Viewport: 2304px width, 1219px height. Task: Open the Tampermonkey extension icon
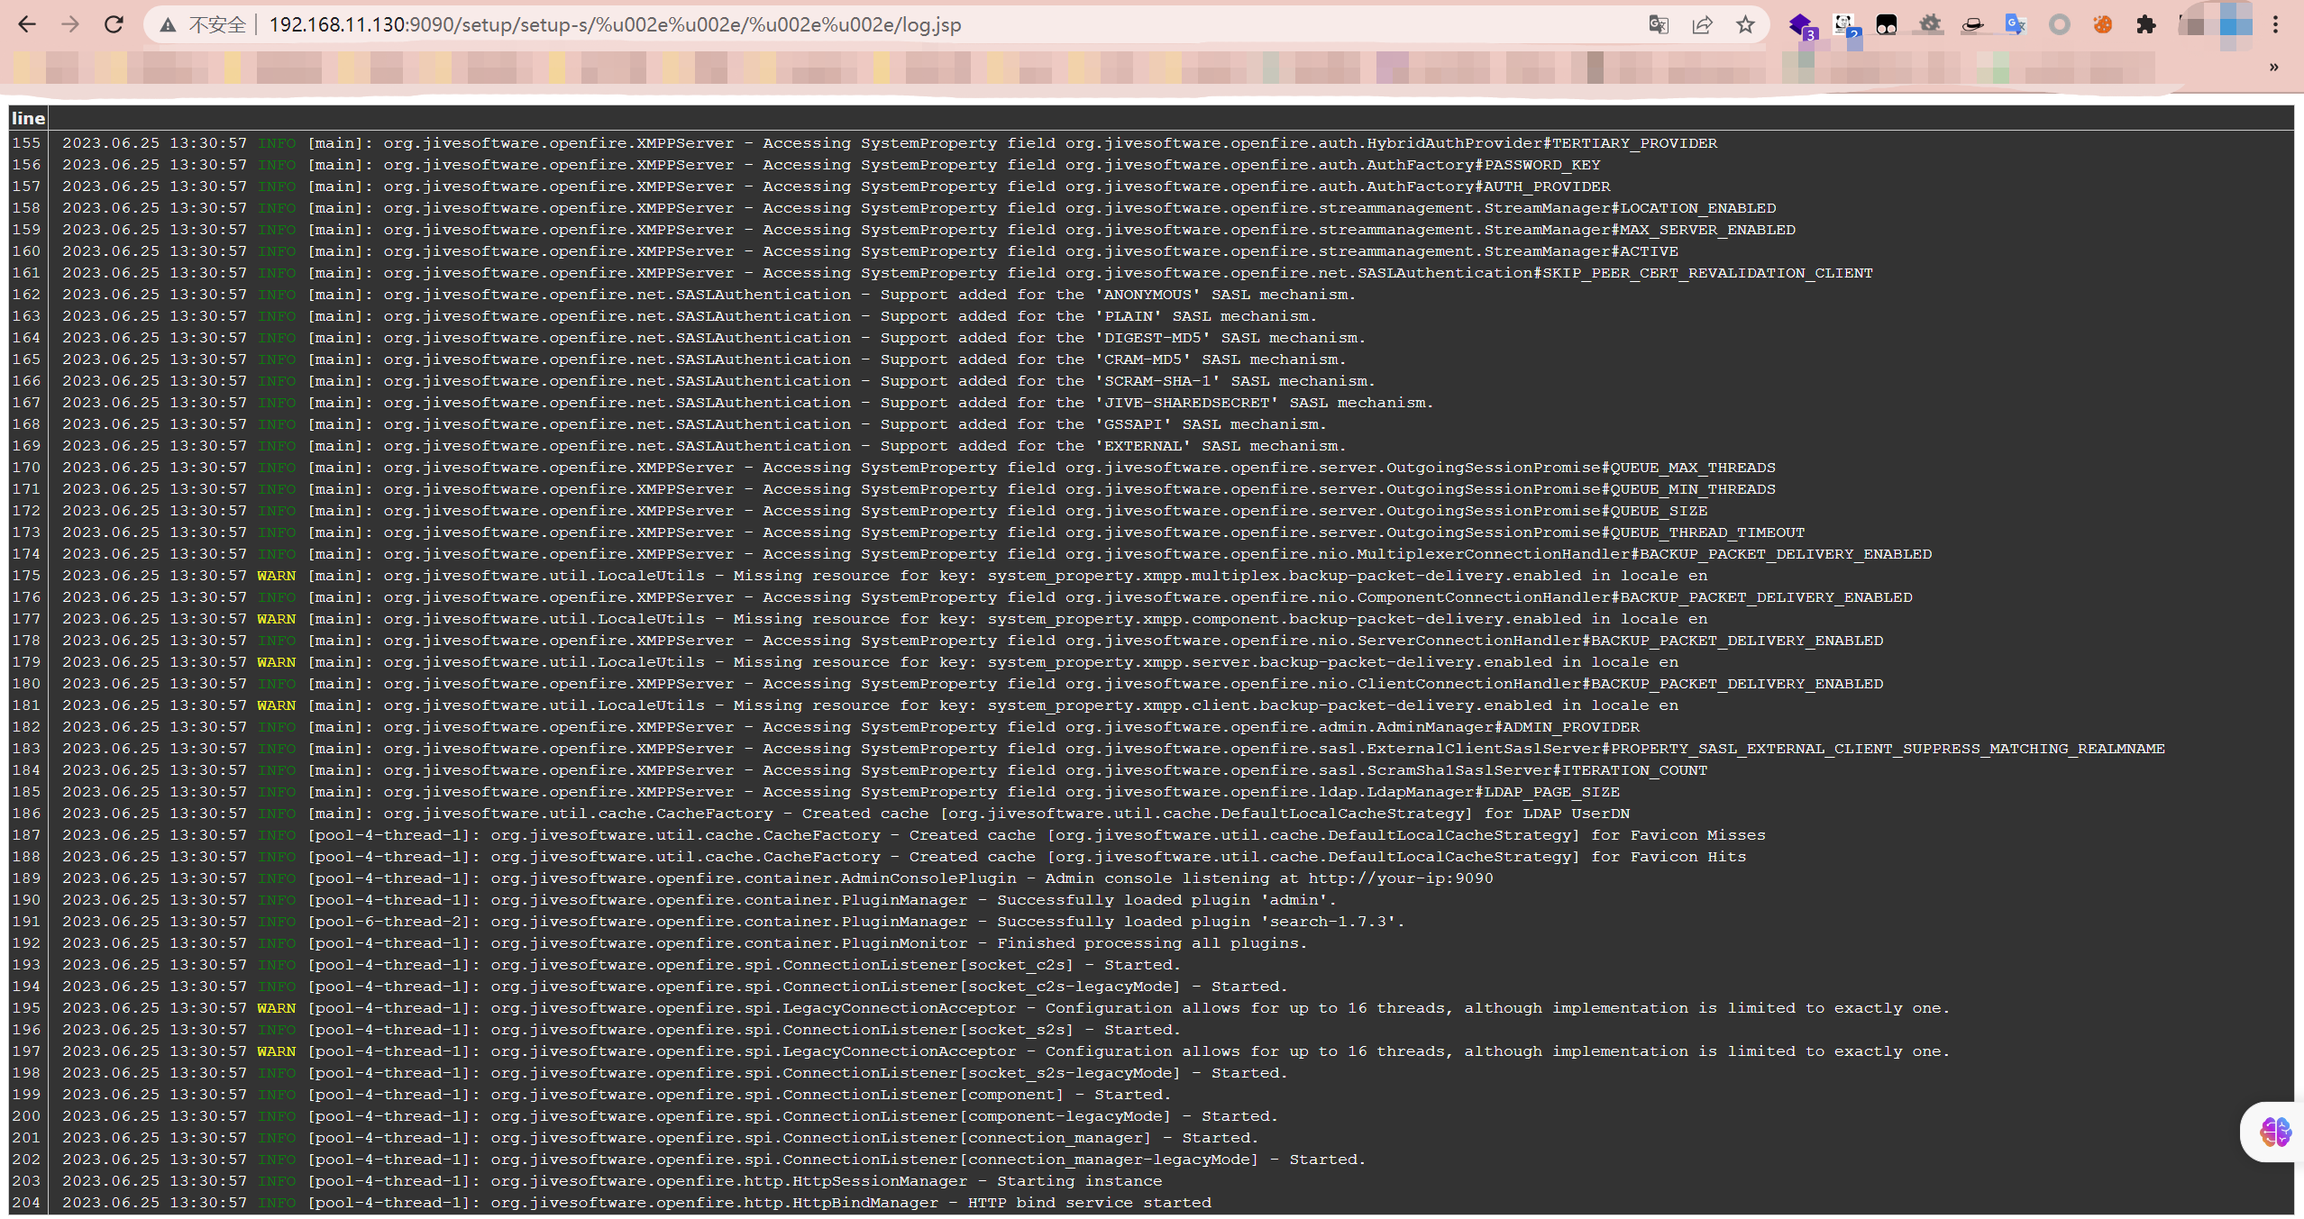1887,24
